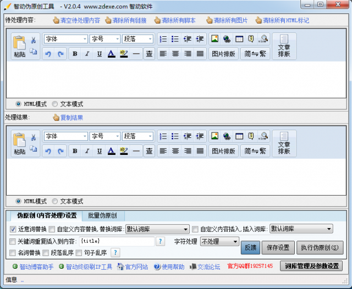Image resolution: width=352 pixels, height=289 pixels.
Task: Click 文章排版 in the result editor
Action: click(284, 143)
